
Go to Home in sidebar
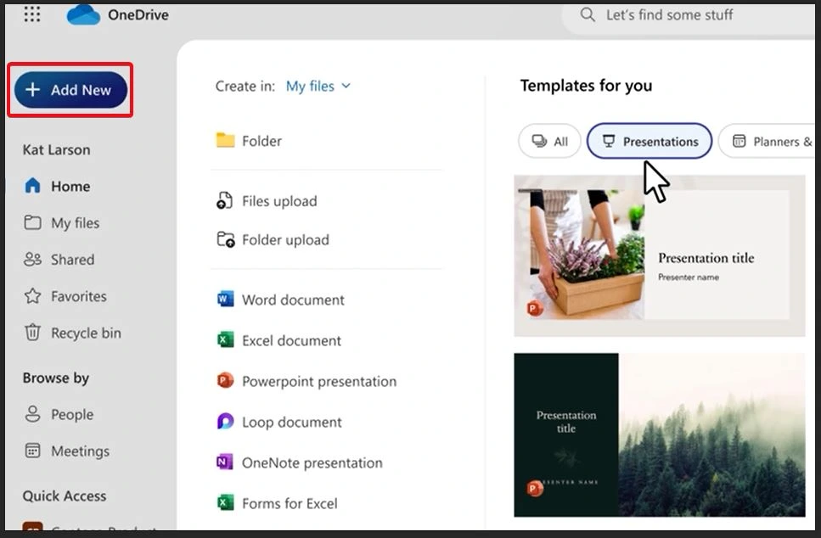click(x=57, y=187)
